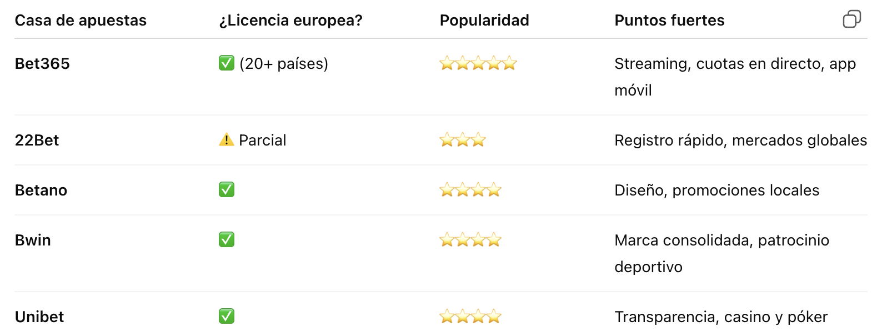Click the three-star rating for 22Bet
The height and width of the screenshot is (331, 872).
[x=463, y=140]
